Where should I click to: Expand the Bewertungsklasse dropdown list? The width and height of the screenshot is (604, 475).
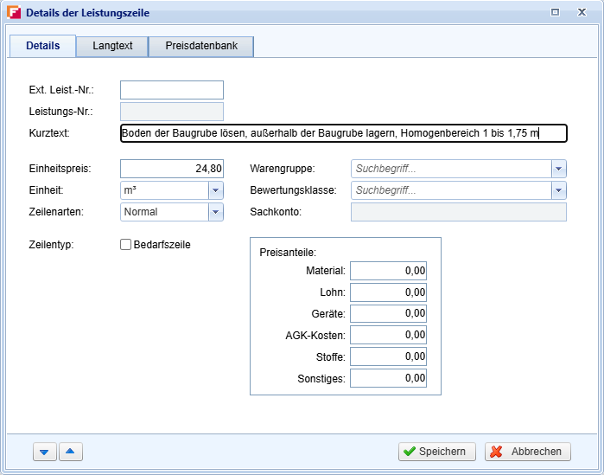click(558, 190)
